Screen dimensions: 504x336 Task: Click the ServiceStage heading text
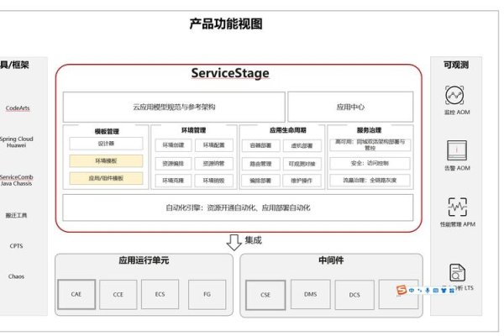[x=230, y=73]
